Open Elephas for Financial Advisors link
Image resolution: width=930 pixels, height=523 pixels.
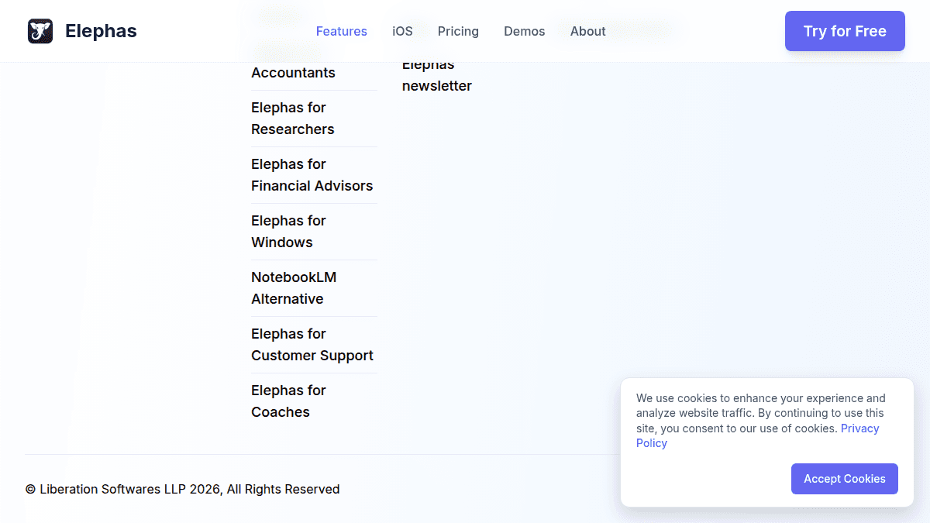coord(312,175)
